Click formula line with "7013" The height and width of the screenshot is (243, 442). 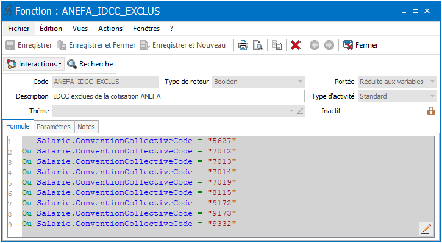tap(129, 161)
